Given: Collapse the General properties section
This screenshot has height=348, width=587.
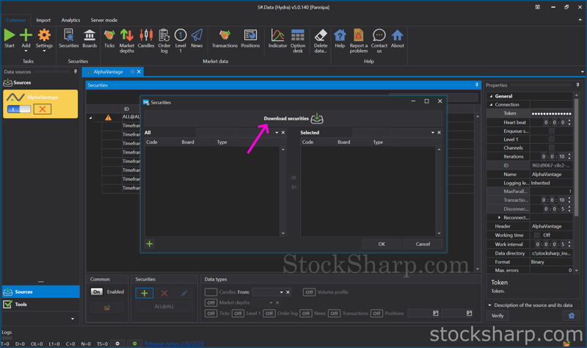Looking at the screenshot, I should [x=491, y=96].
